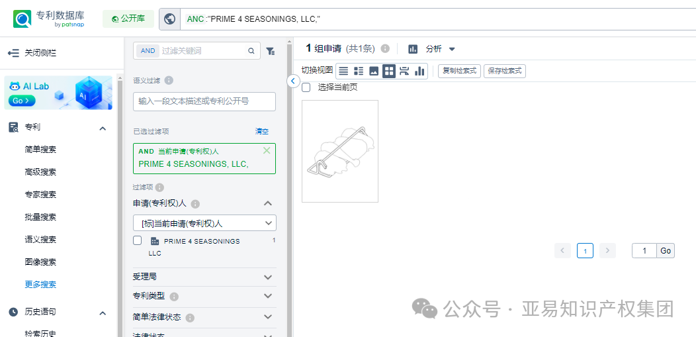Viewport: 696px width, 337px height.
Task: Click the search query input field
Action: 437,19
